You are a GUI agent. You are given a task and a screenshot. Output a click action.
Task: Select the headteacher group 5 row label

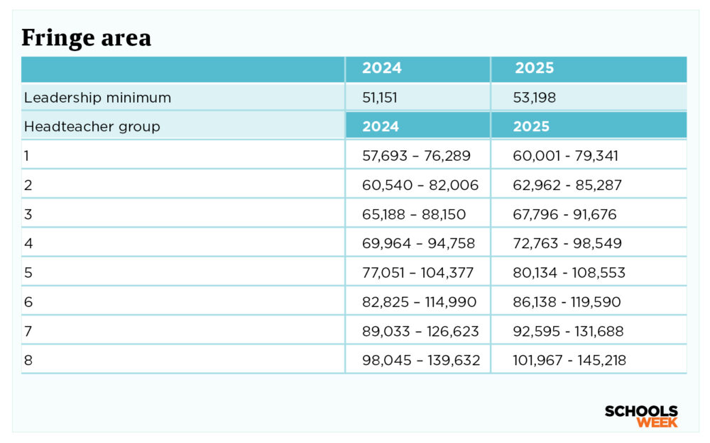click(x=28, y=272)
